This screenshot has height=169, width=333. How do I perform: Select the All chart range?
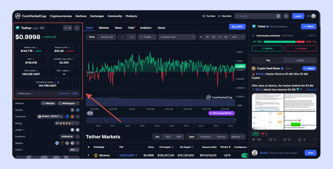[x=226, y=37]
